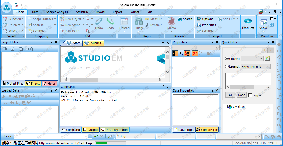Screen dimensions: 283x146
Task: Click the Start page scroll down arrow
Action: (168, 72)
